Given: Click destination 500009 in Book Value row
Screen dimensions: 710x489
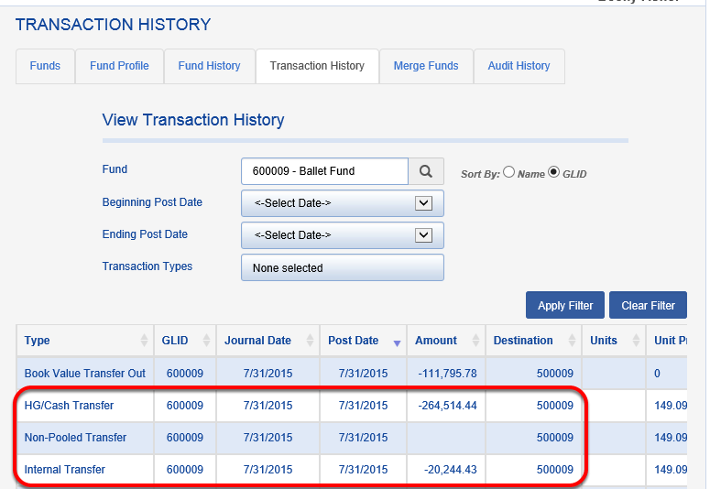Looking at the screenshot, I should pos(555,374).
